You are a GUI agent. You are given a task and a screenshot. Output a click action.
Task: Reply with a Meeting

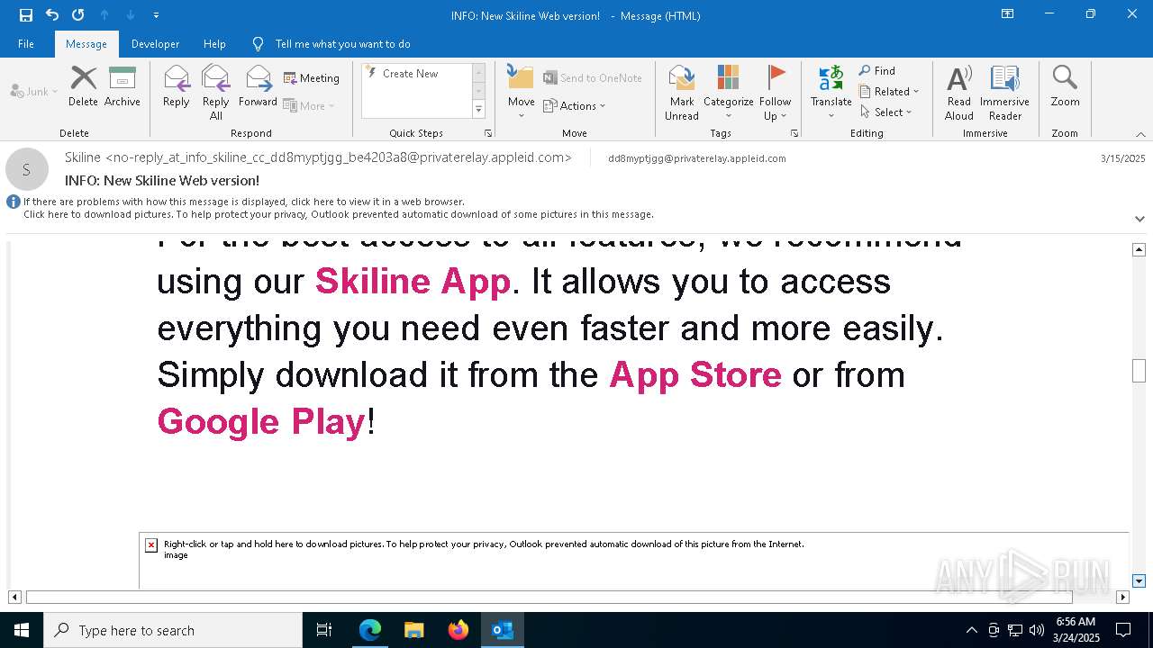pyautogui.click(x=312, y=77)
